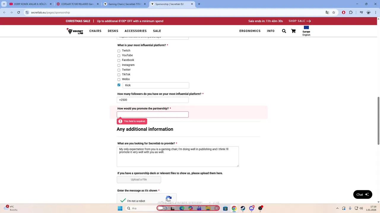Open the Europe English region selector
Image resolution: width=380 pixels, height=213 pixels.
306,31
